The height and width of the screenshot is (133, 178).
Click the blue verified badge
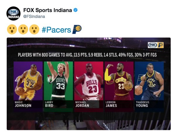point(76,10)
